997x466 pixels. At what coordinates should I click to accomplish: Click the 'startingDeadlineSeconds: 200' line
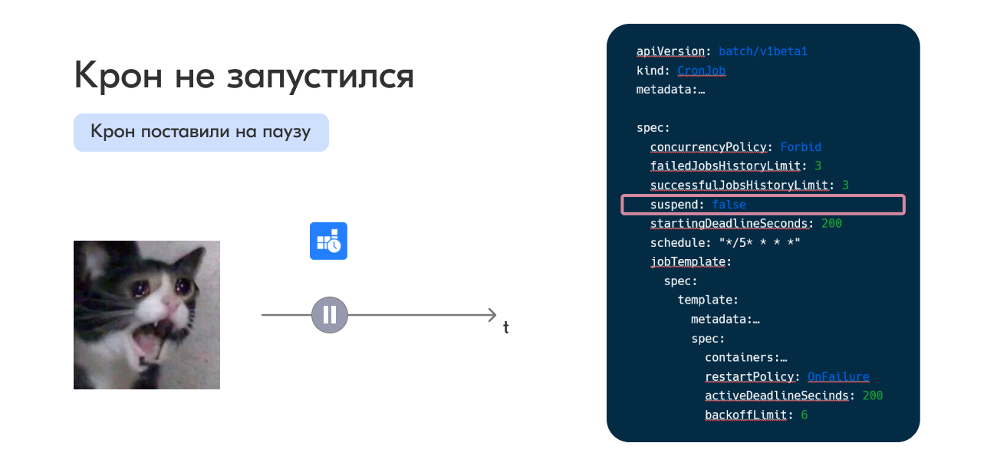point(745,224)
